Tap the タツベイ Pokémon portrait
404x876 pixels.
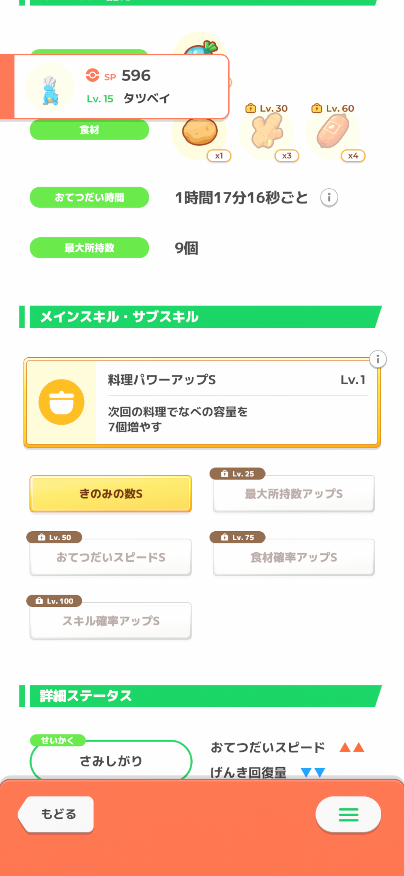50,88
